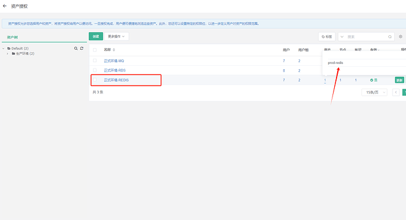Click the back arrow beside 资产授权

pos(5,6)
